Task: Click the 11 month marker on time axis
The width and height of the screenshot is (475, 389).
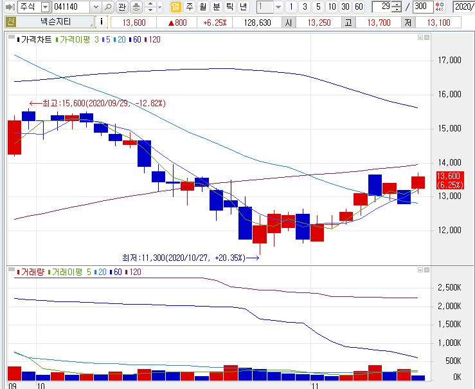Action: click(315, 386)
